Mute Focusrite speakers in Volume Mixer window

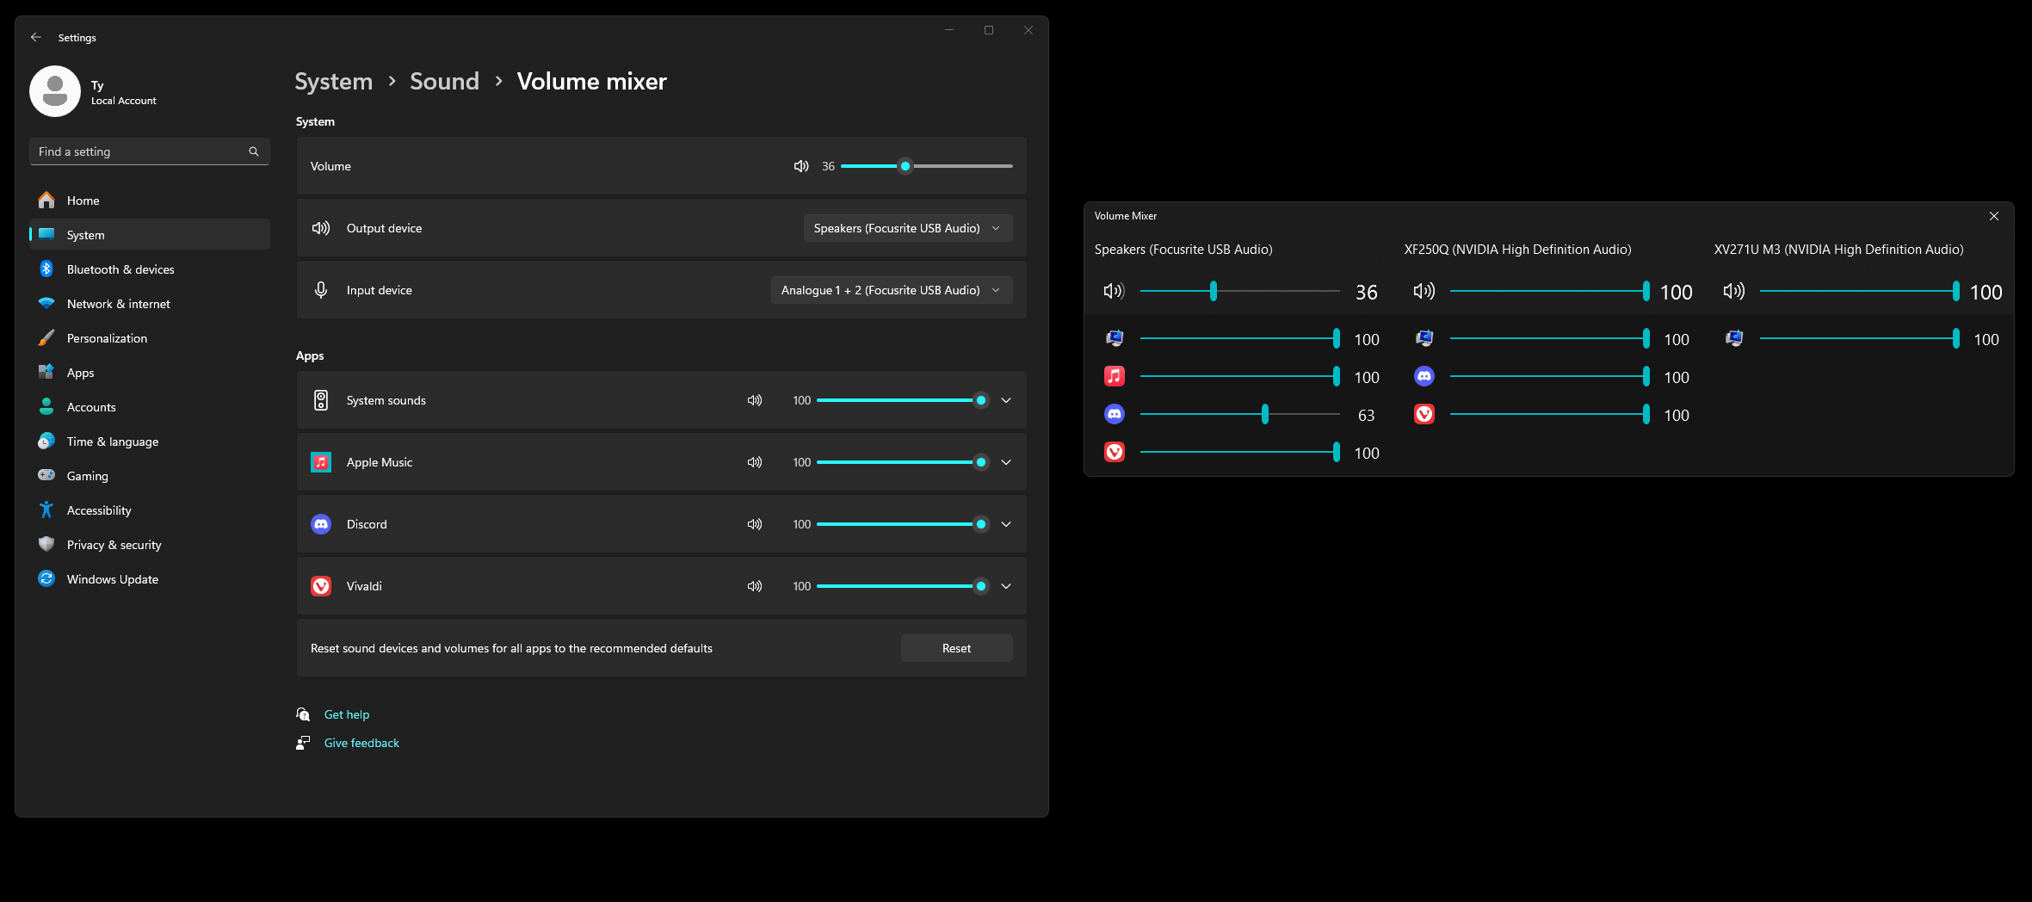(x=1114, y=291)
